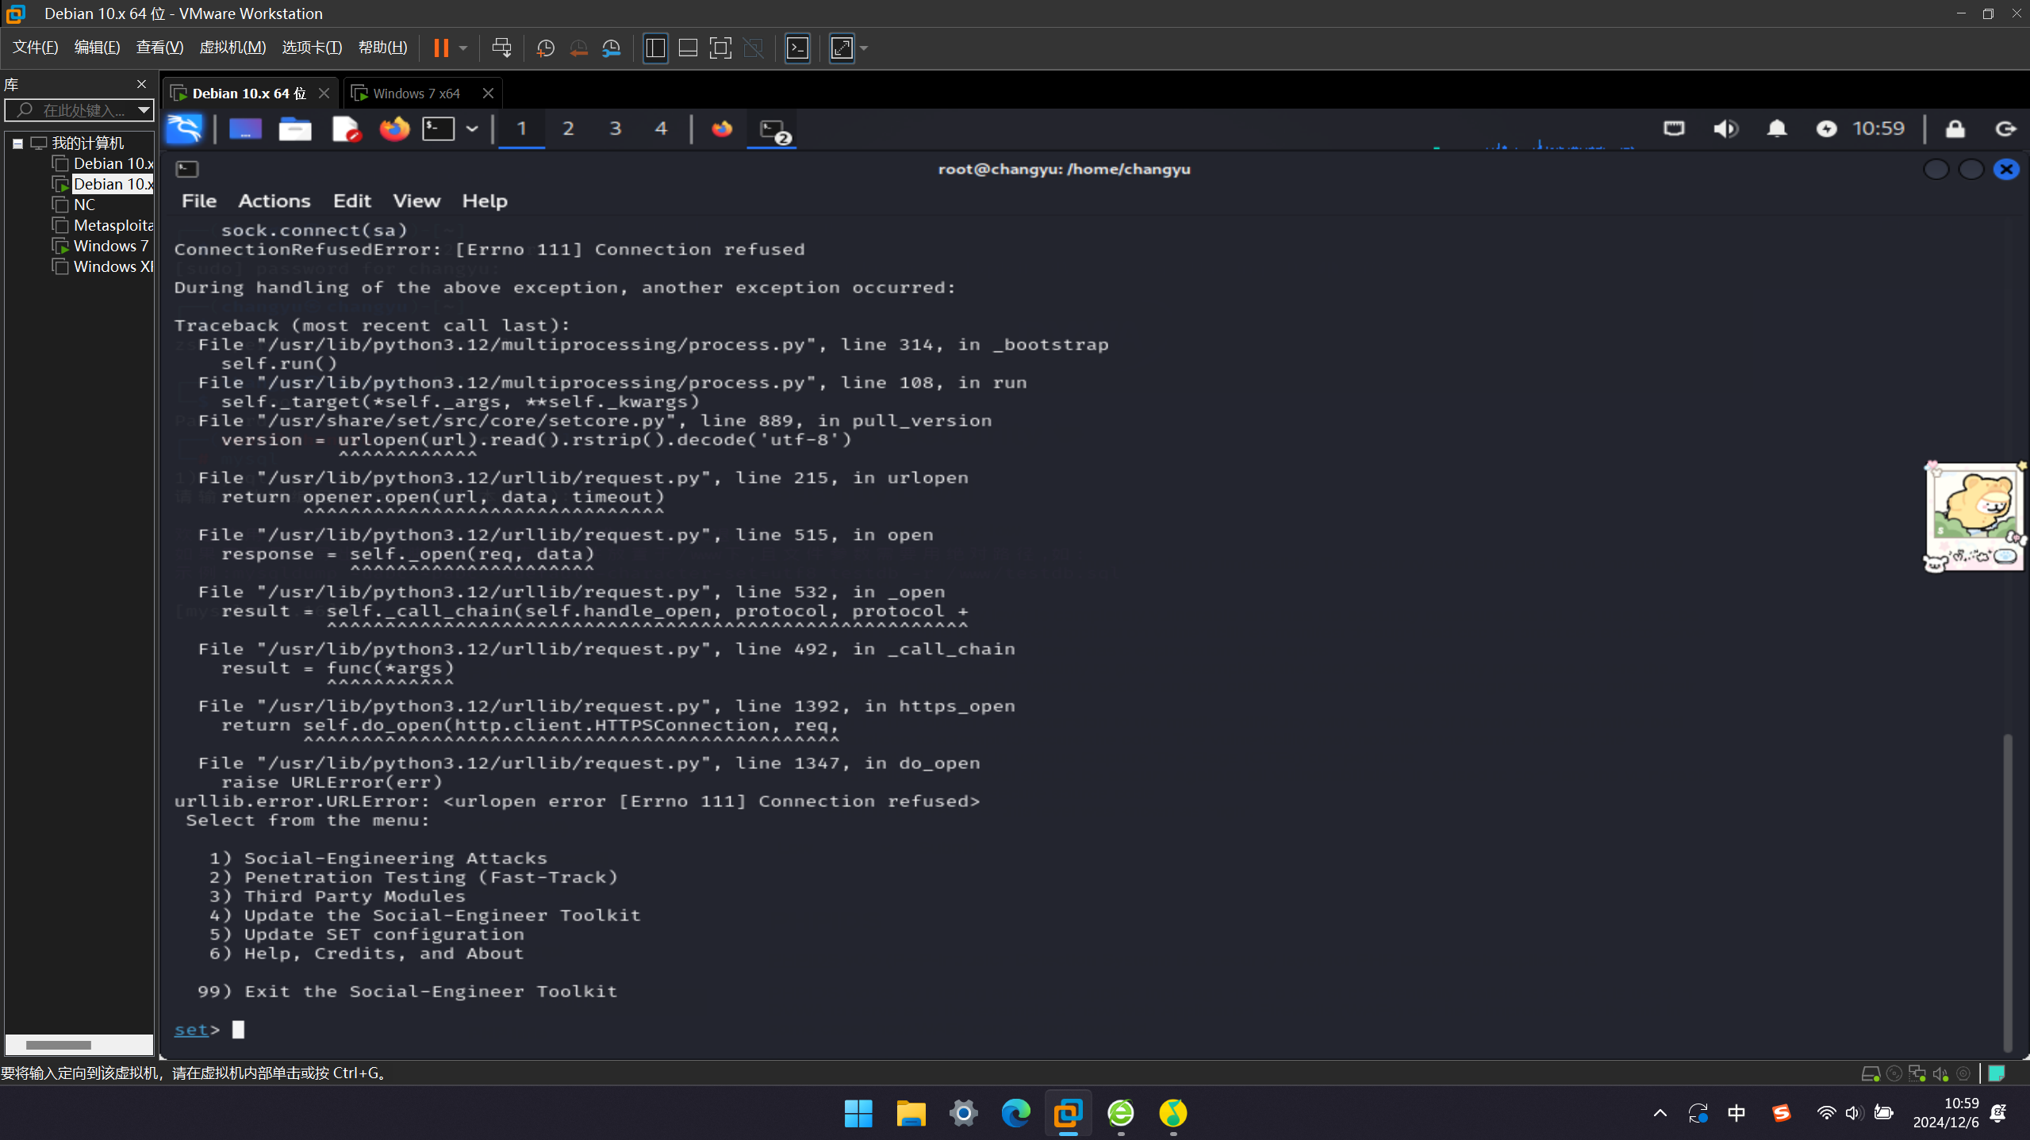Click send Ctrl+Alt+Del toolbar icon
Screen dimensions: 2030x1140
click(501, 48)
